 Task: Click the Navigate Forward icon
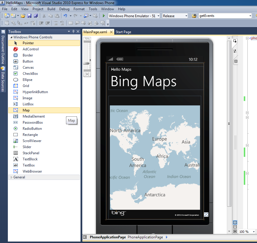(95, 16)
